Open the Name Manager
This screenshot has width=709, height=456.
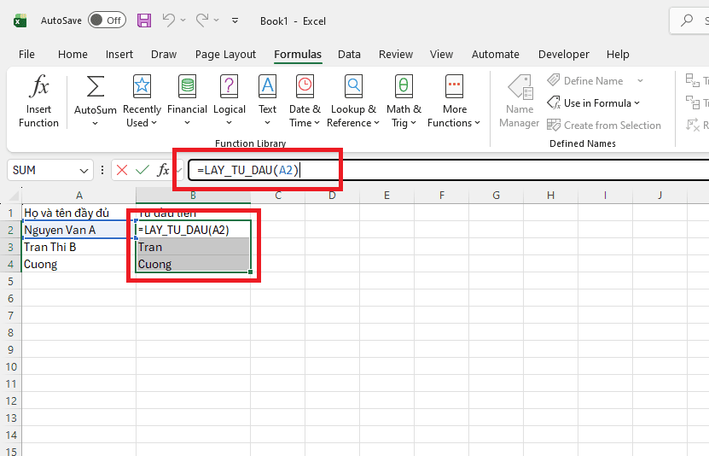pyautogui.click(x=519, y=102)
